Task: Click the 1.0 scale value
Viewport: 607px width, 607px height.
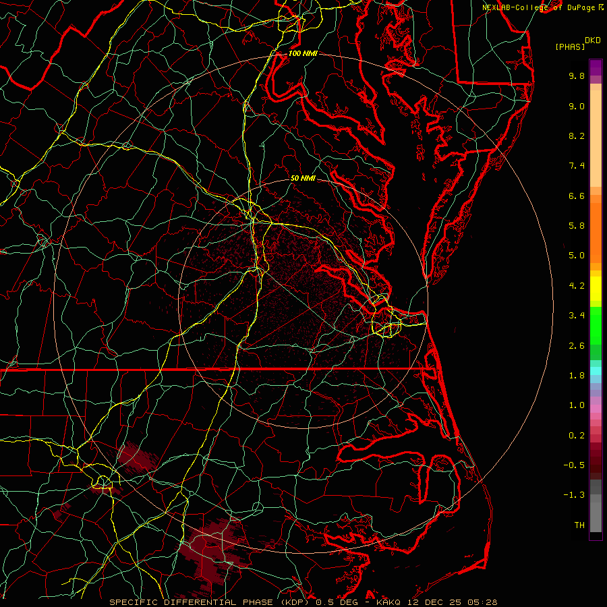Action: (x=577, y=405)
